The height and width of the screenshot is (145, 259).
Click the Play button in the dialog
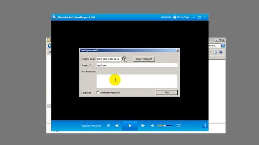[x=167, y=93]
